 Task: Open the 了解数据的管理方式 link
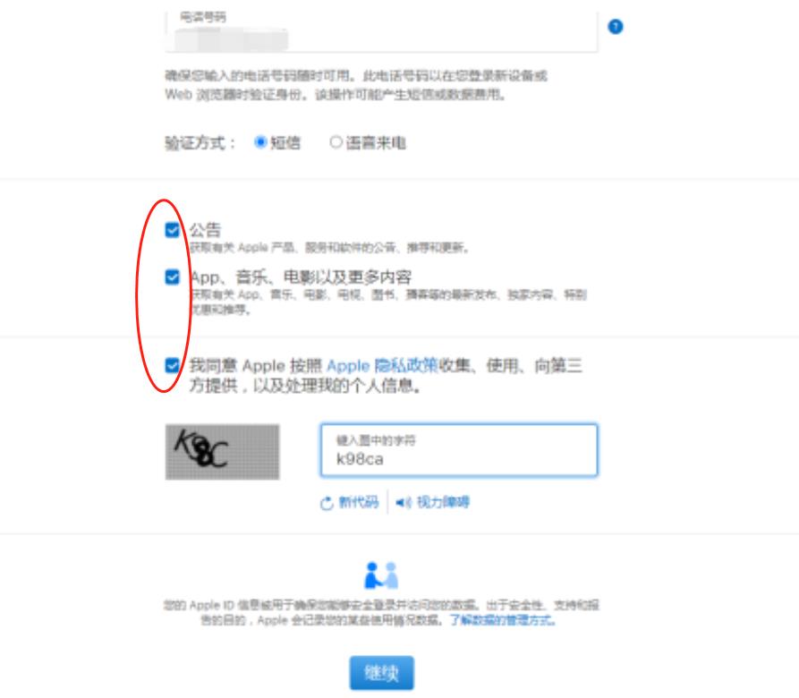[502, 620]
